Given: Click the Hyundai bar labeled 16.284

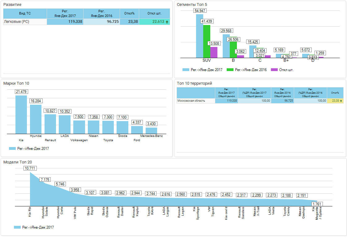Looking at the screenshot, I should [x=36, y=119].
